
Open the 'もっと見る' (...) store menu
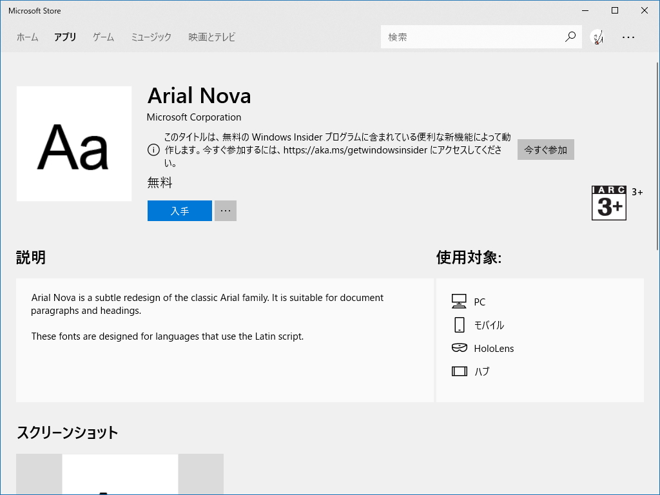[x=628, y=37]
